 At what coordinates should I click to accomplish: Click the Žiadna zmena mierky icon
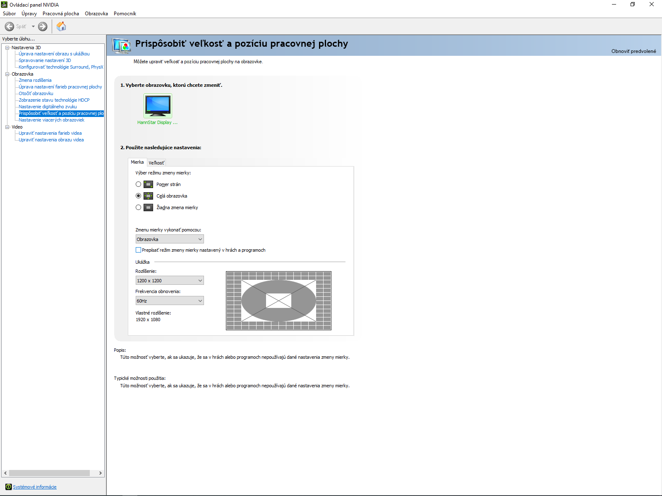(x=148, y=207)
